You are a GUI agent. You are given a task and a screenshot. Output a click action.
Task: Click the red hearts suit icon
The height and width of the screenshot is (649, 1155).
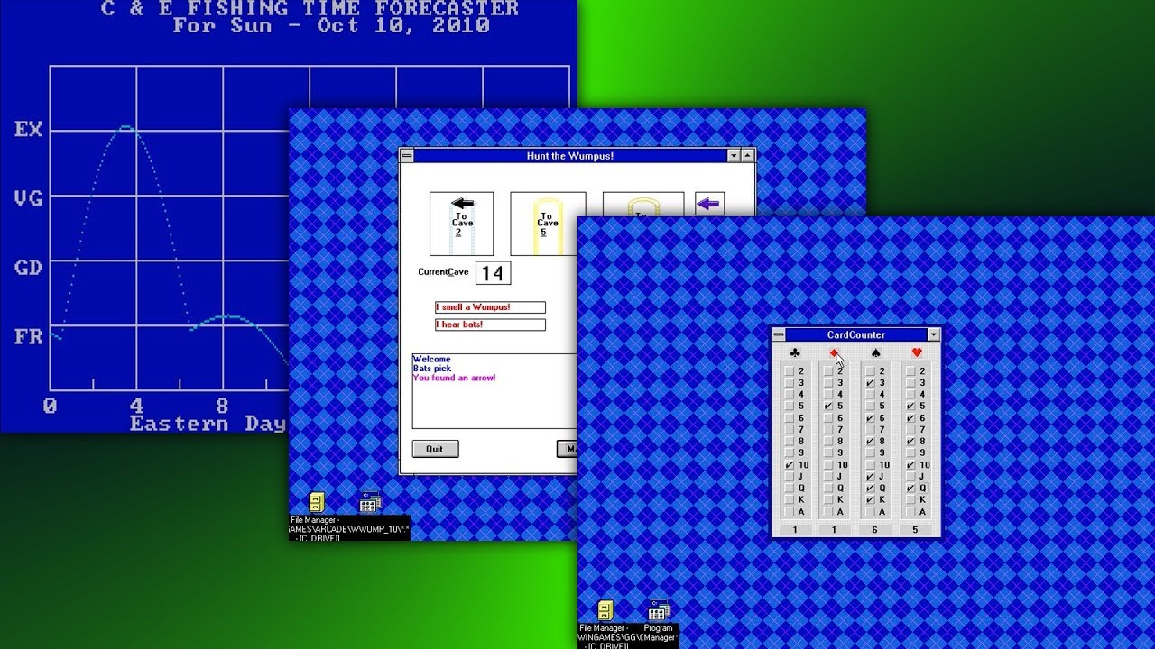tap(917, 352)
